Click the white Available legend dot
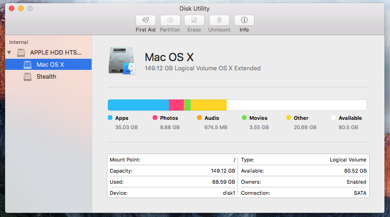 pos(334,118)
